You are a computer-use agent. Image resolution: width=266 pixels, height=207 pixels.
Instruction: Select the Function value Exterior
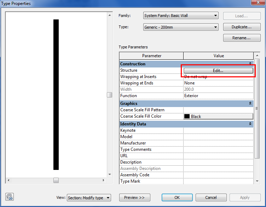[218, 96]
